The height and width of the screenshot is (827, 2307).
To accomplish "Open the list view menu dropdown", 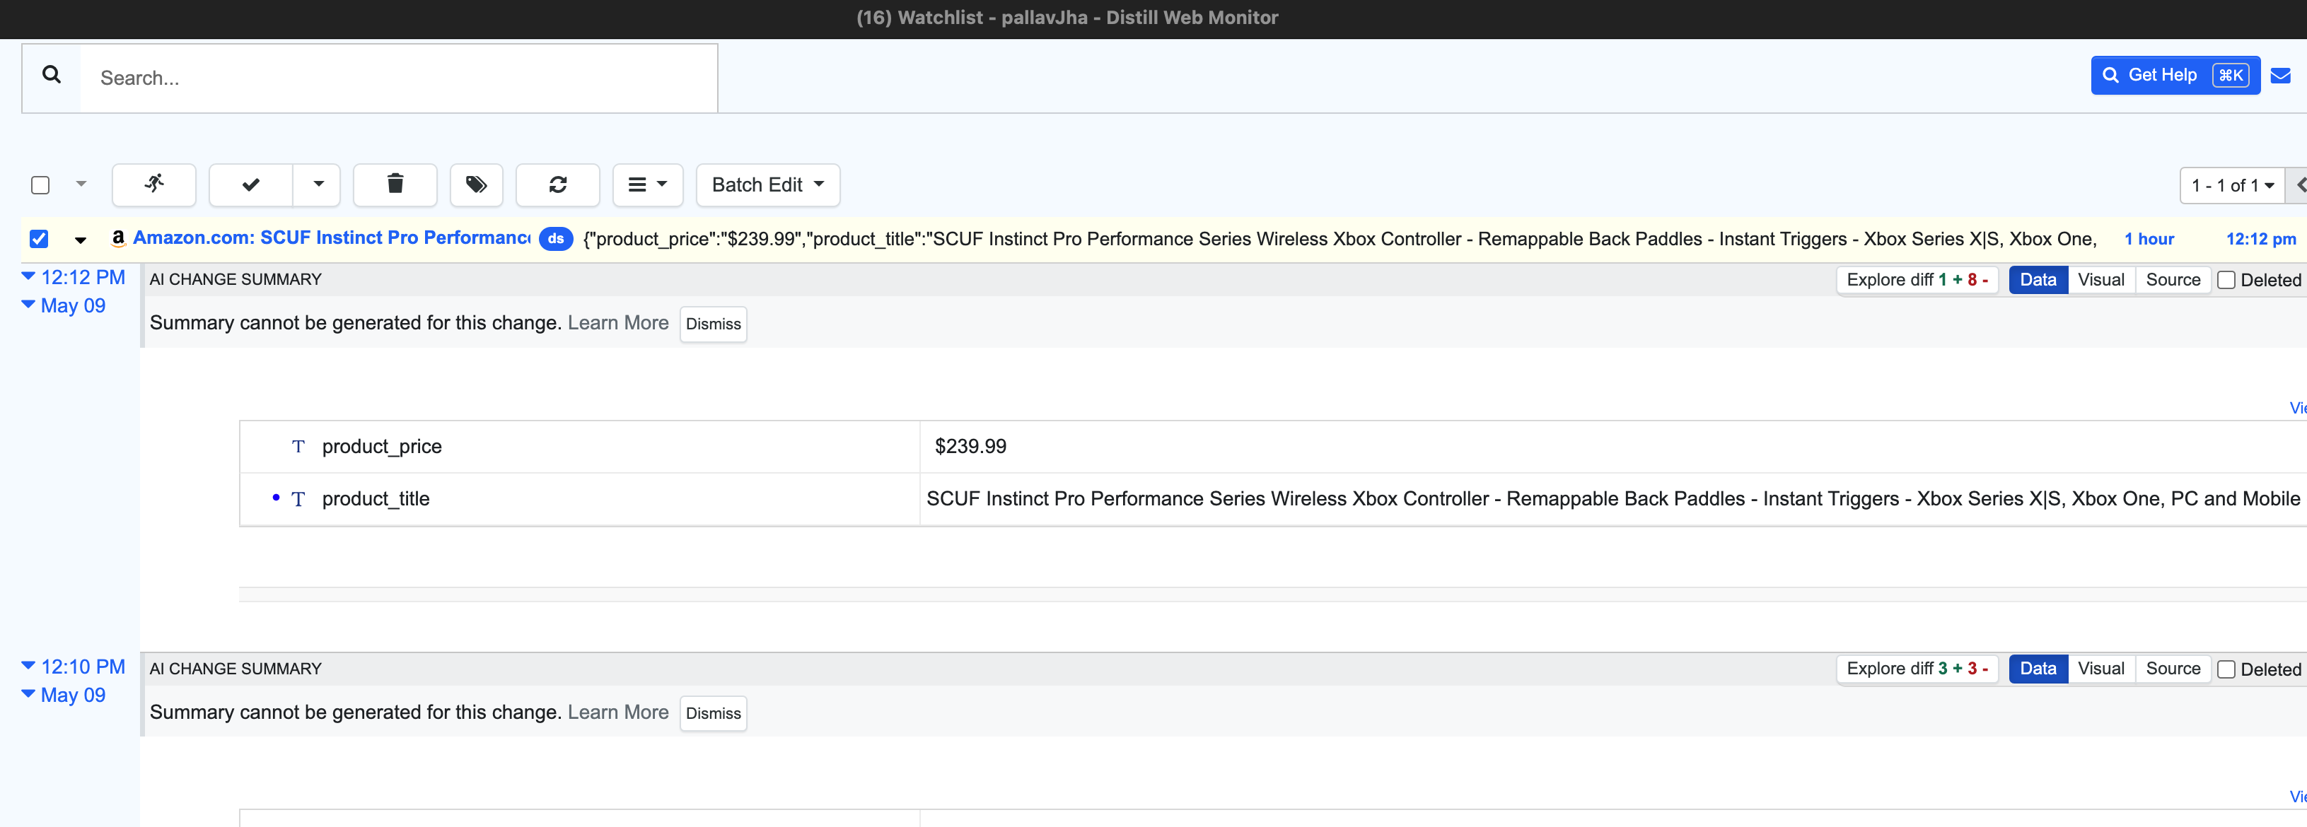I will [648, 184].
